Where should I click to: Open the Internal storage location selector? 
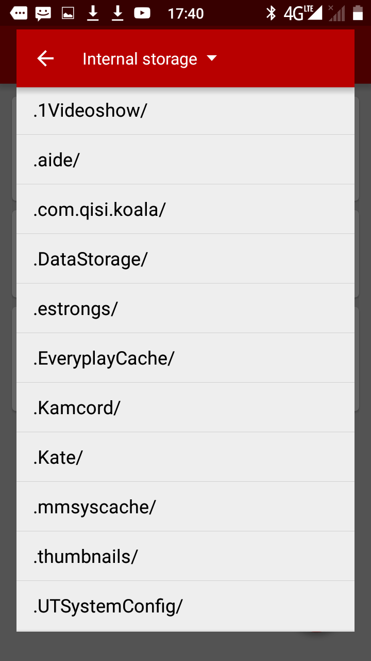[149, 59]
